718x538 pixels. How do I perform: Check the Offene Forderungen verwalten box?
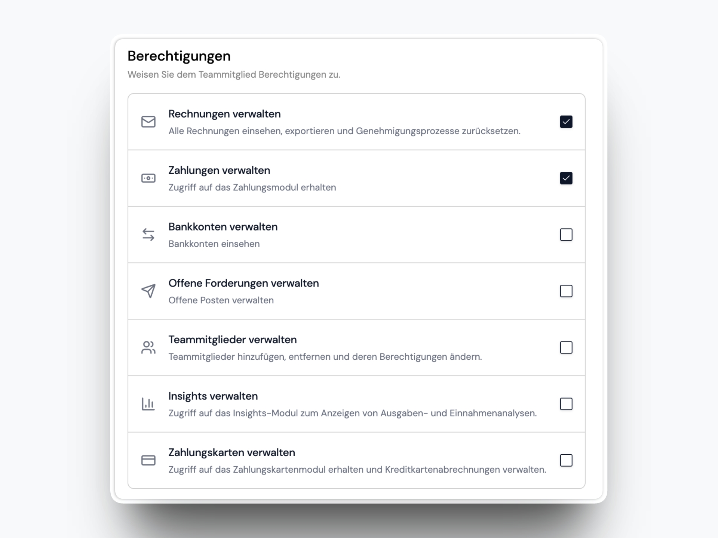(x=566, y=291)
